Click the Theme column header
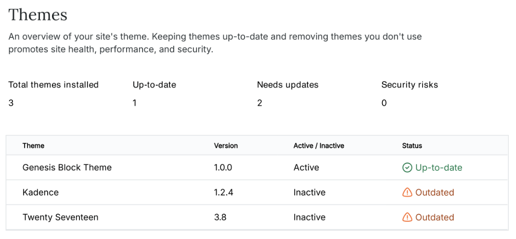The height and width of the screenshot is (239, 516). click(x=33, y=145)
